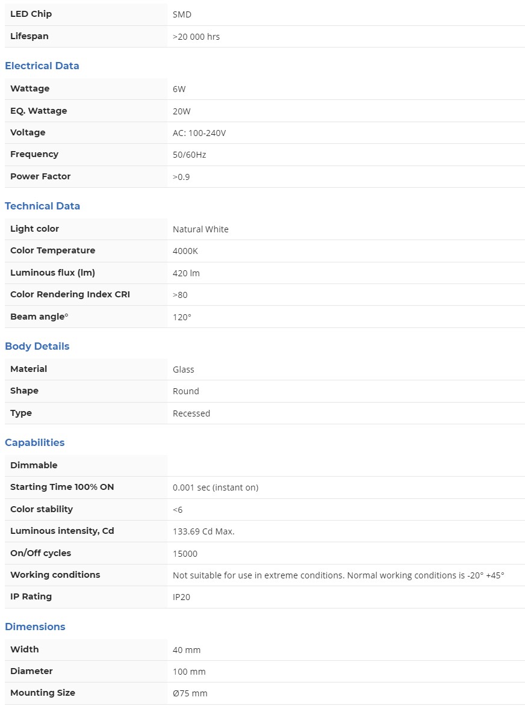Select the Body Details heading
Screen dimensions: 525x712
click(37, 347)
